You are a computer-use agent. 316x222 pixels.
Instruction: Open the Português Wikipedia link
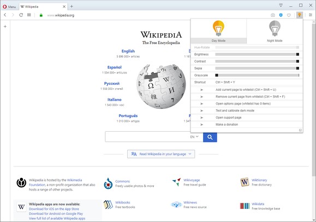coord(128,116)
